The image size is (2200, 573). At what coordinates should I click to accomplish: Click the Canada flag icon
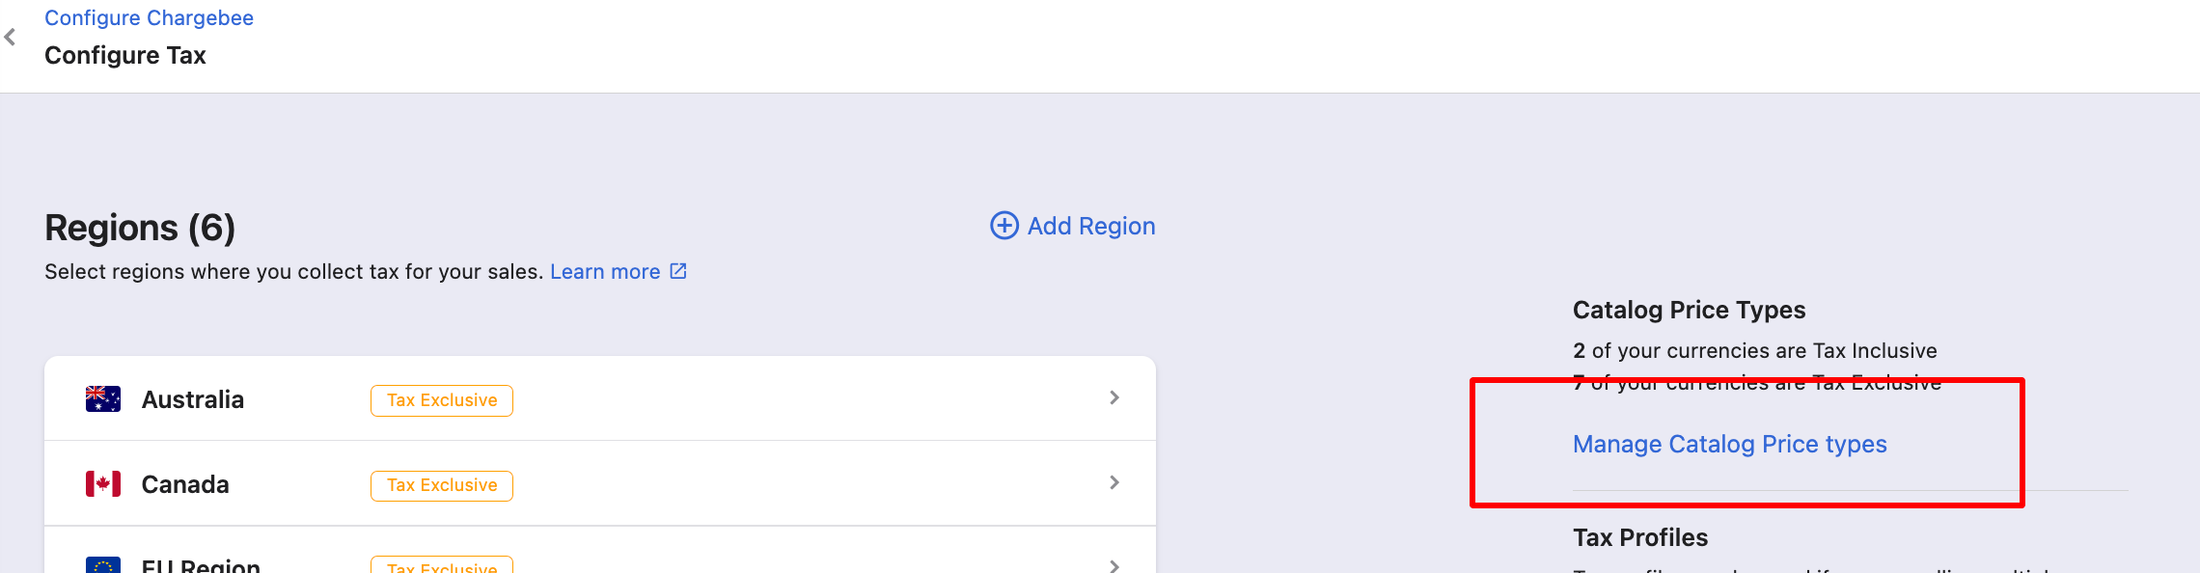[103, 484]
